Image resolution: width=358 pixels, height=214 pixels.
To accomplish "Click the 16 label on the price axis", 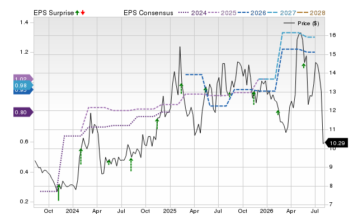I will tap(333, 35).
